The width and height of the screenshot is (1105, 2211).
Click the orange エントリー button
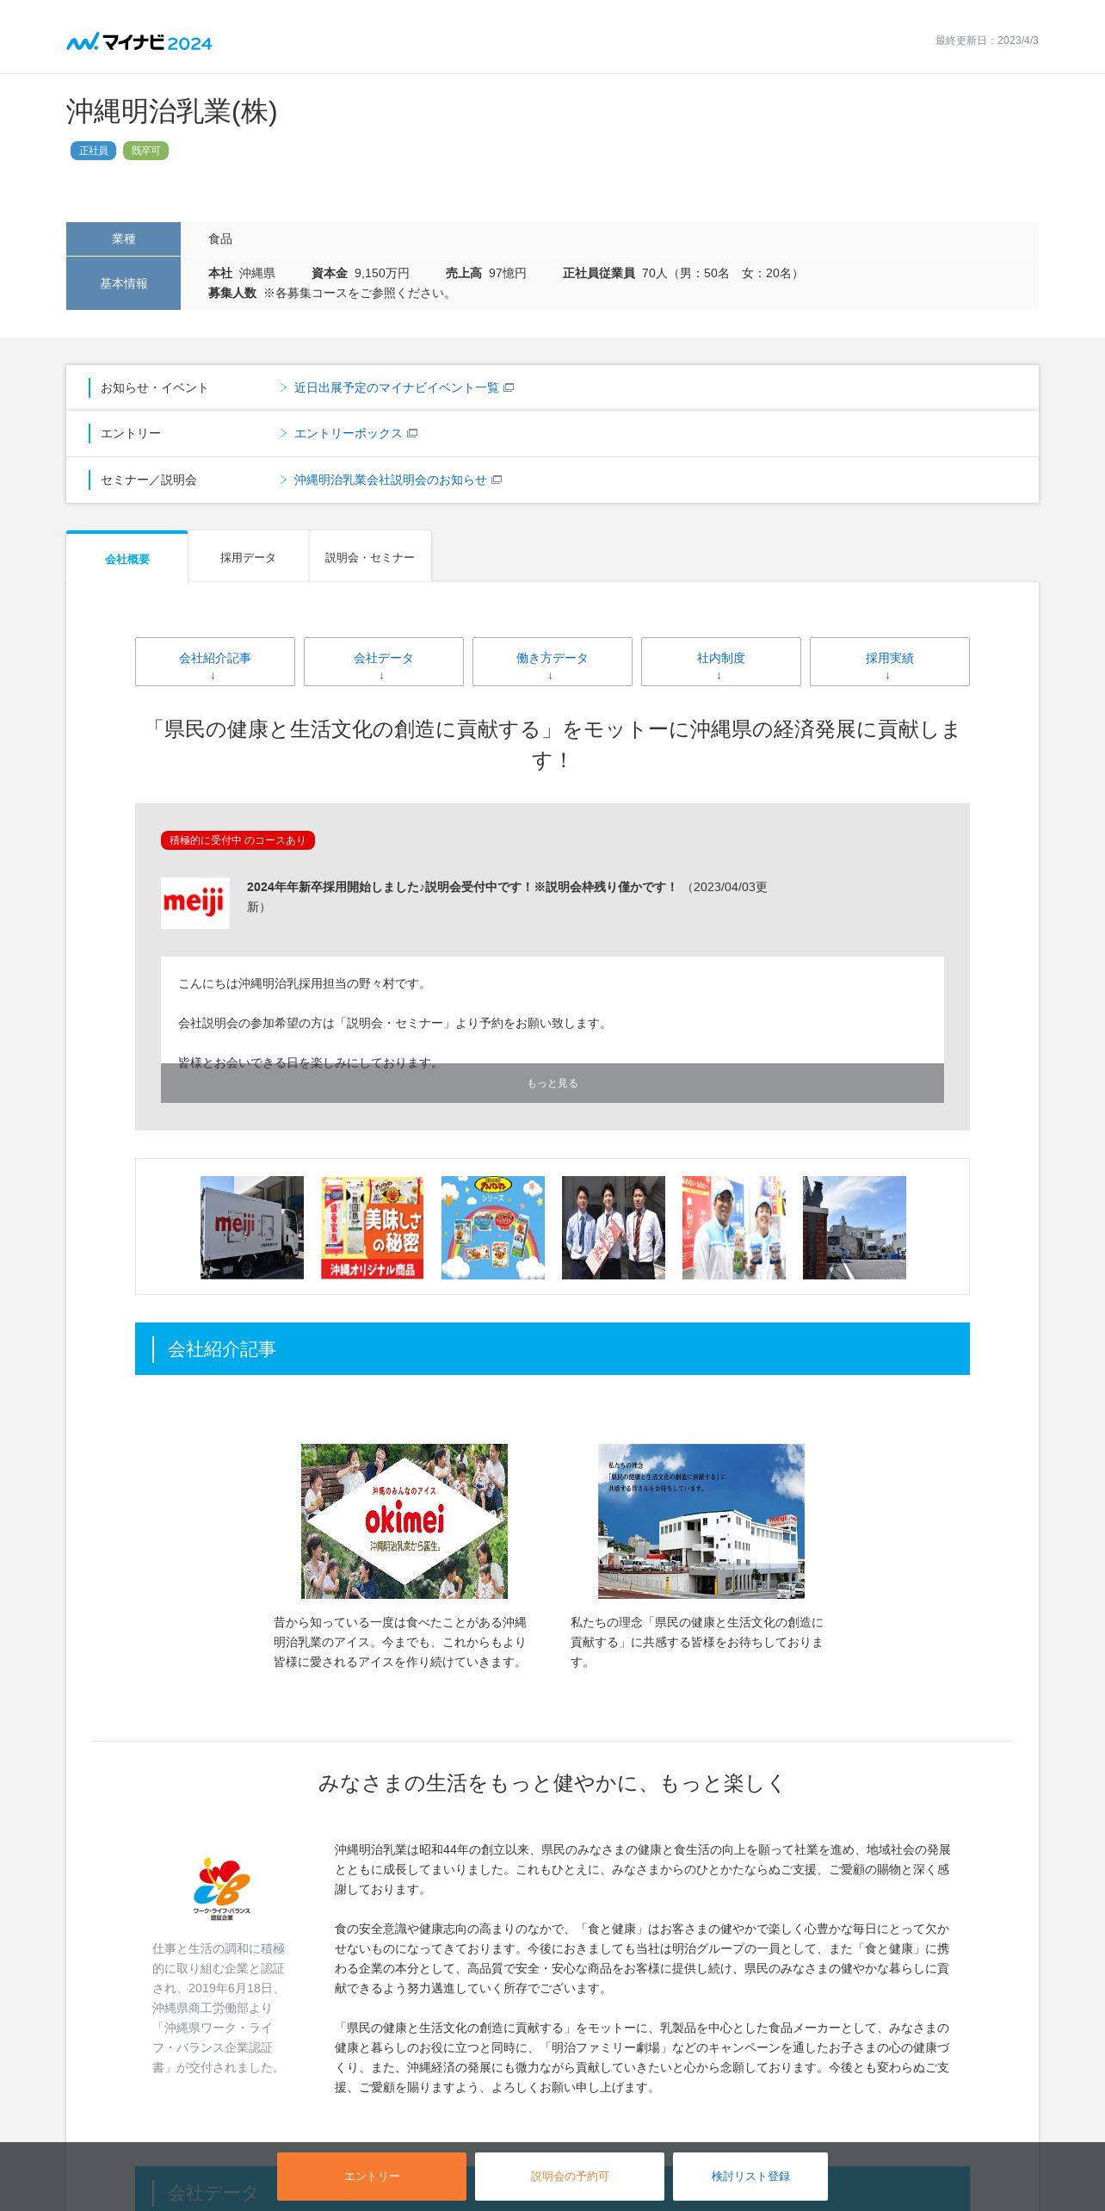tap(372, 2176)
